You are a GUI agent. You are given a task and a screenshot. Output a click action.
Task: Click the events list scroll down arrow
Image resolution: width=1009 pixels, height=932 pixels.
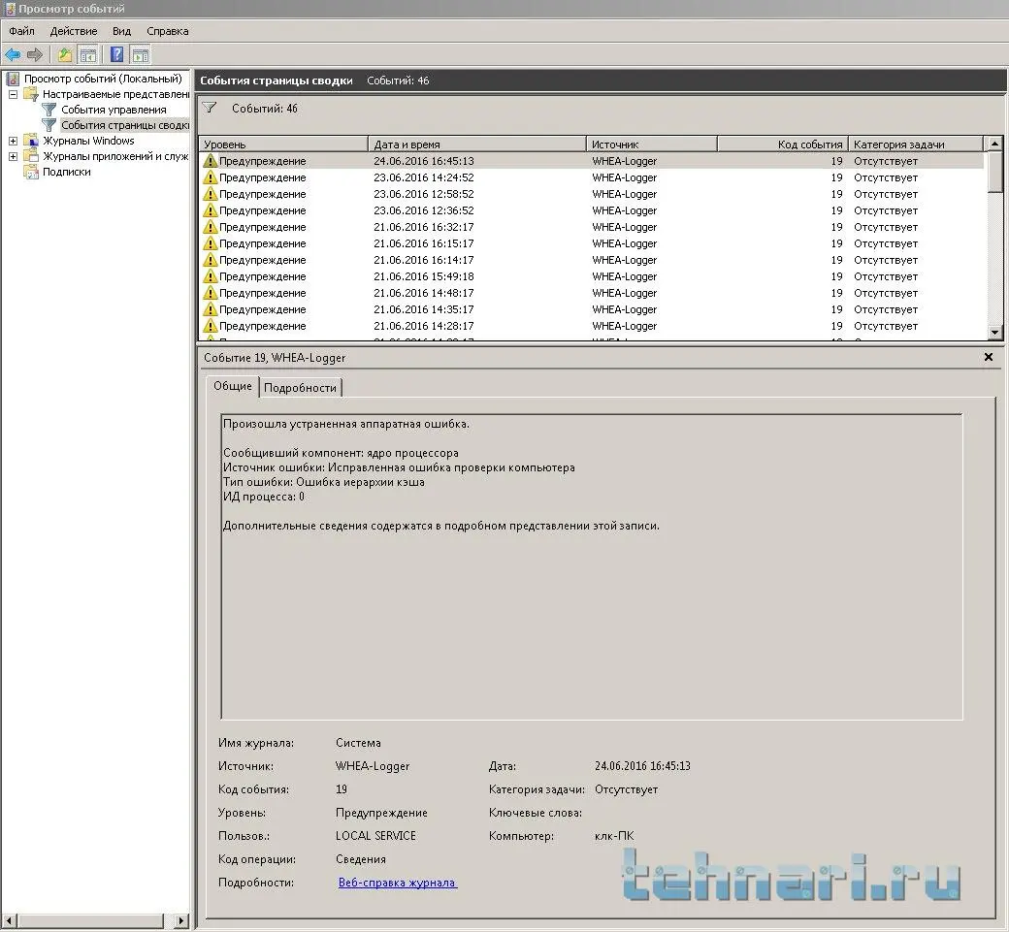pyautogui.click(x=994, y=333)
